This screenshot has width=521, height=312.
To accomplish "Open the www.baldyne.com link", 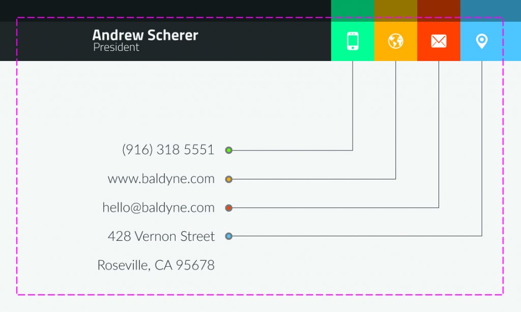I will point(161,178).
